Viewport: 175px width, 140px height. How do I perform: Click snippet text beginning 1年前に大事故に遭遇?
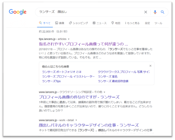pyautogui.click(x=95, y=106)
